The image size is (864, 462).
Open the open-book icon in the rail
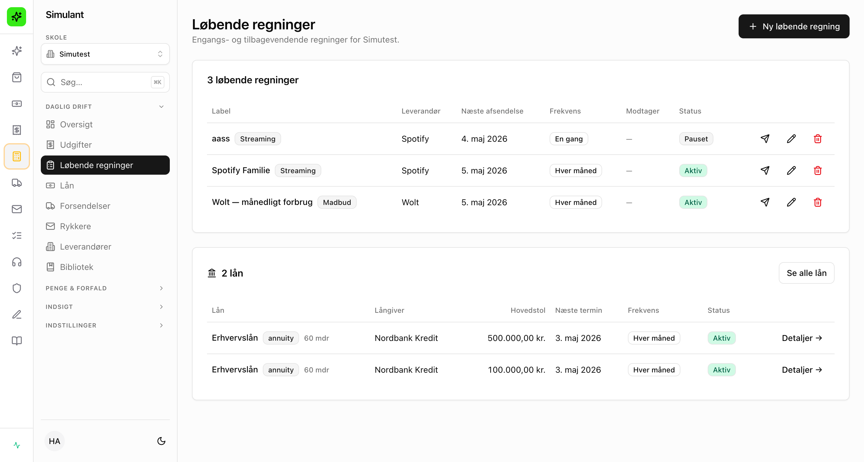point(16,341)
